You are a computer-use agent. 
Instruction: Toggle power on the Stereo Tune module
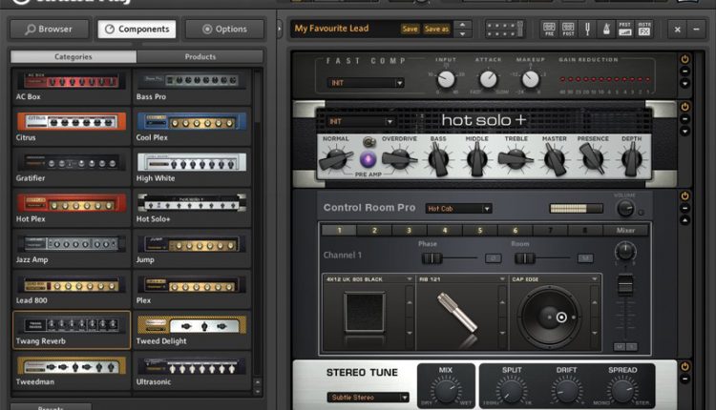pyautogui.click(x=684, y=366)
